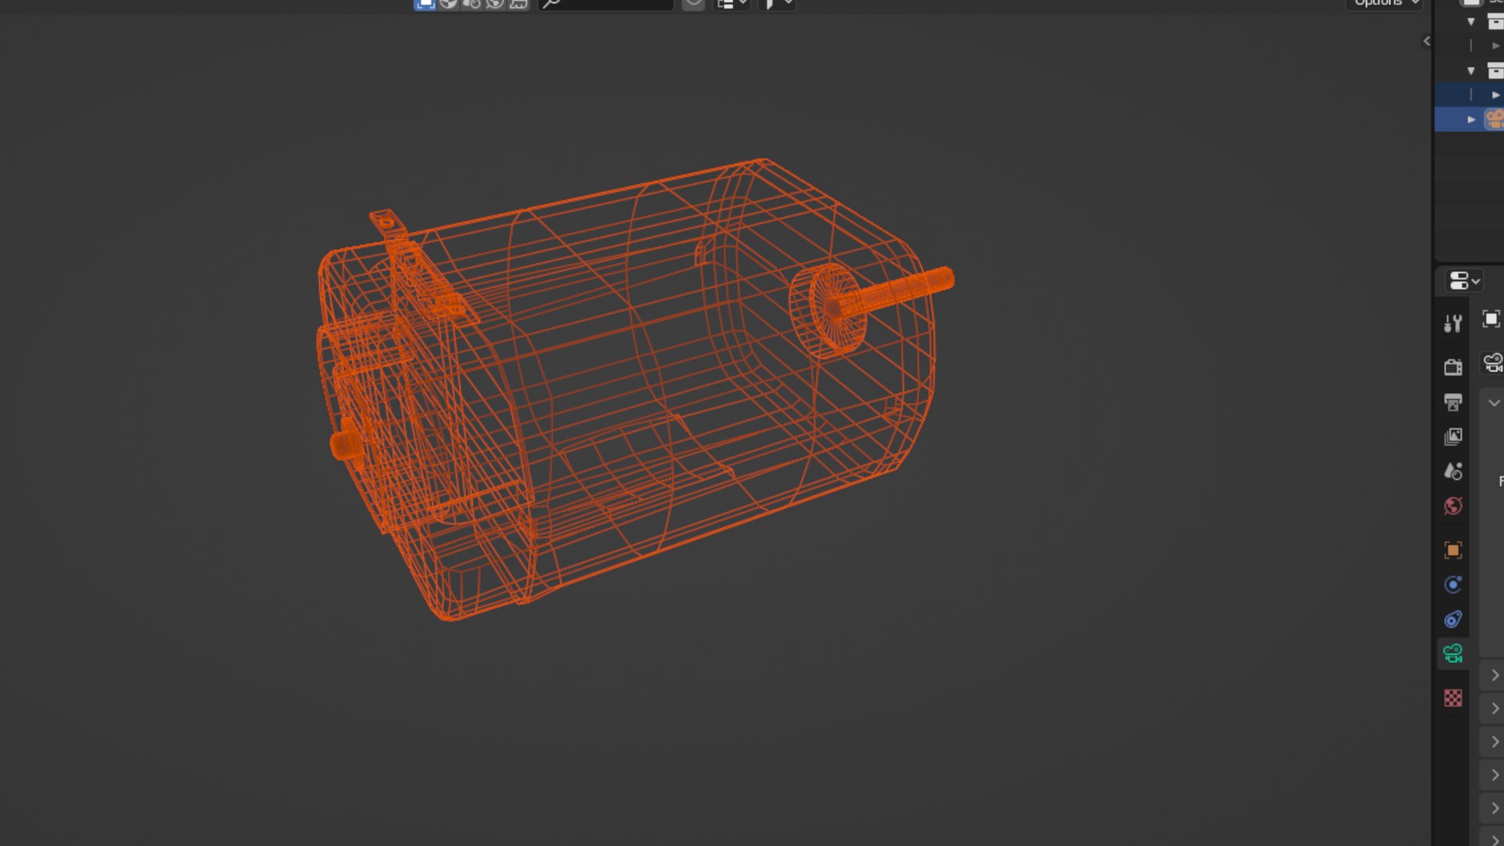Open the Physics properties tab
Screen dimensions: 1504x846
coord(1453,584)
